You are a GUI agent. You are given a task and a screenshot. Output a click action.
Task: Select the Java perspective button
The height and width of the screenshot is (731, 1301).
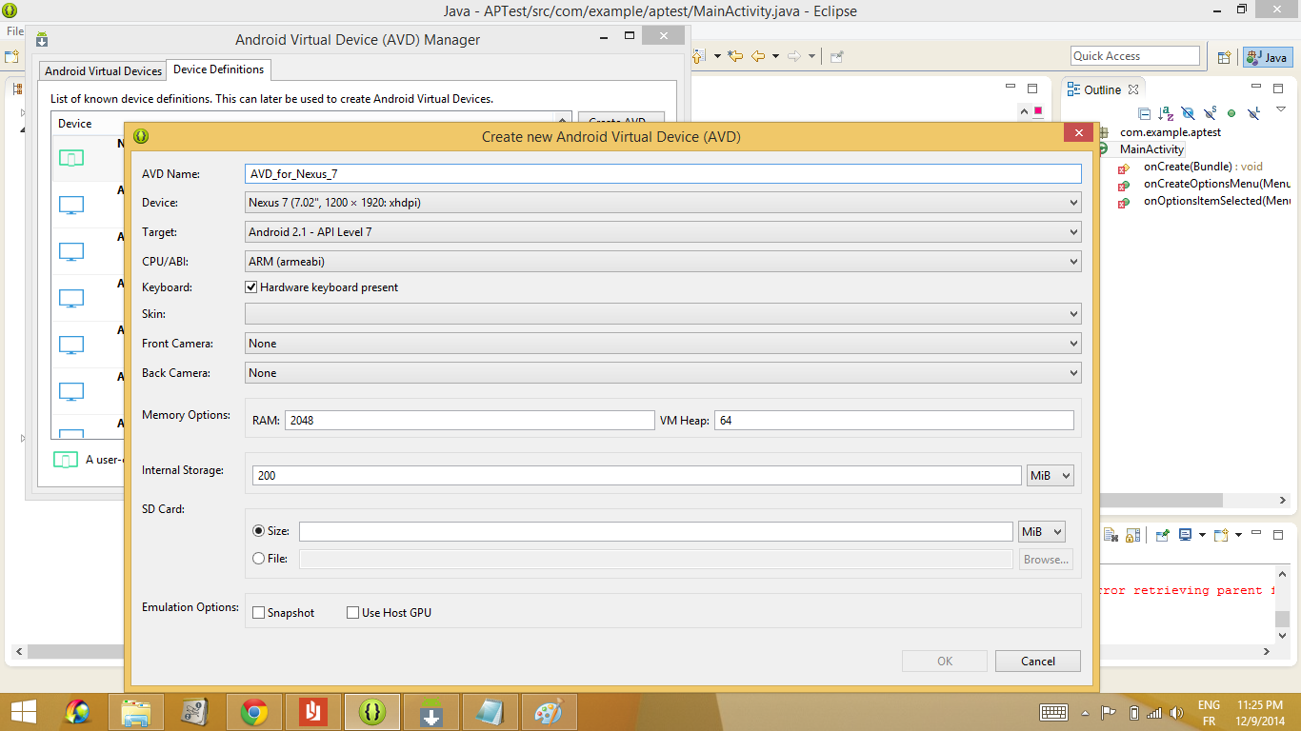[1268, 57]
